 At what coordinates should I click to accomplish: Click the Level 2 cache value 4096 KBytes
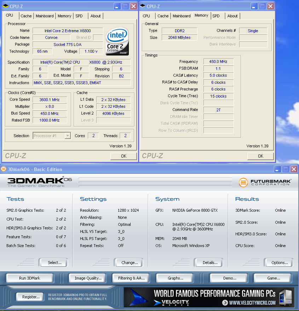113,113
